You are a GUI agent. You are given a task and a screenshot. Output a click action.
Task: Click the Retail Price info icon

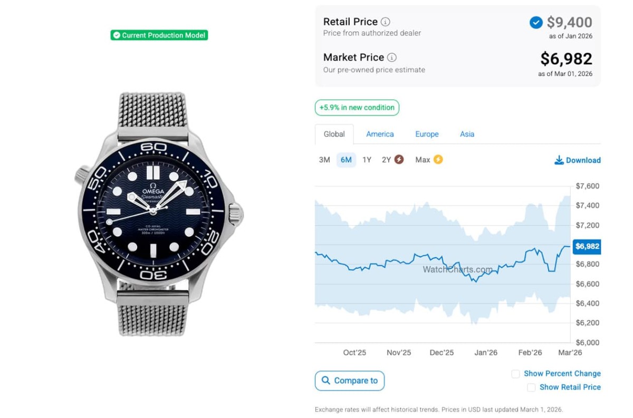pos(386,22)
